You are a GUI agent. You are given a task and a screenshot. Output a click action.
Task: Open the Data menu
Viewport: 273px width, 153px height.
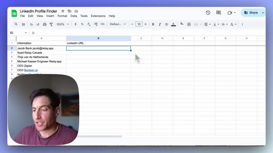point(74,16)
